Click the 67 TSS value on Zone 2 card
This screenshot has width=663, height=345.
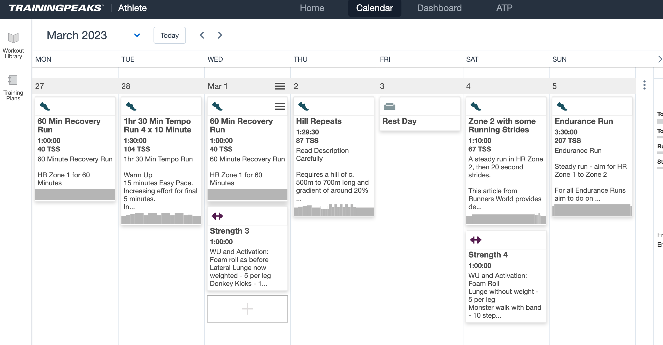[479, 149]
